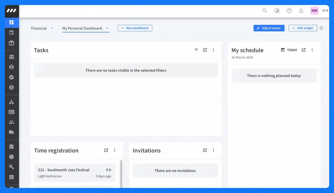Open the Southearth Jazz Festival time entry
This screenshot has height=193, width=334.
click(x=74, y=173)
